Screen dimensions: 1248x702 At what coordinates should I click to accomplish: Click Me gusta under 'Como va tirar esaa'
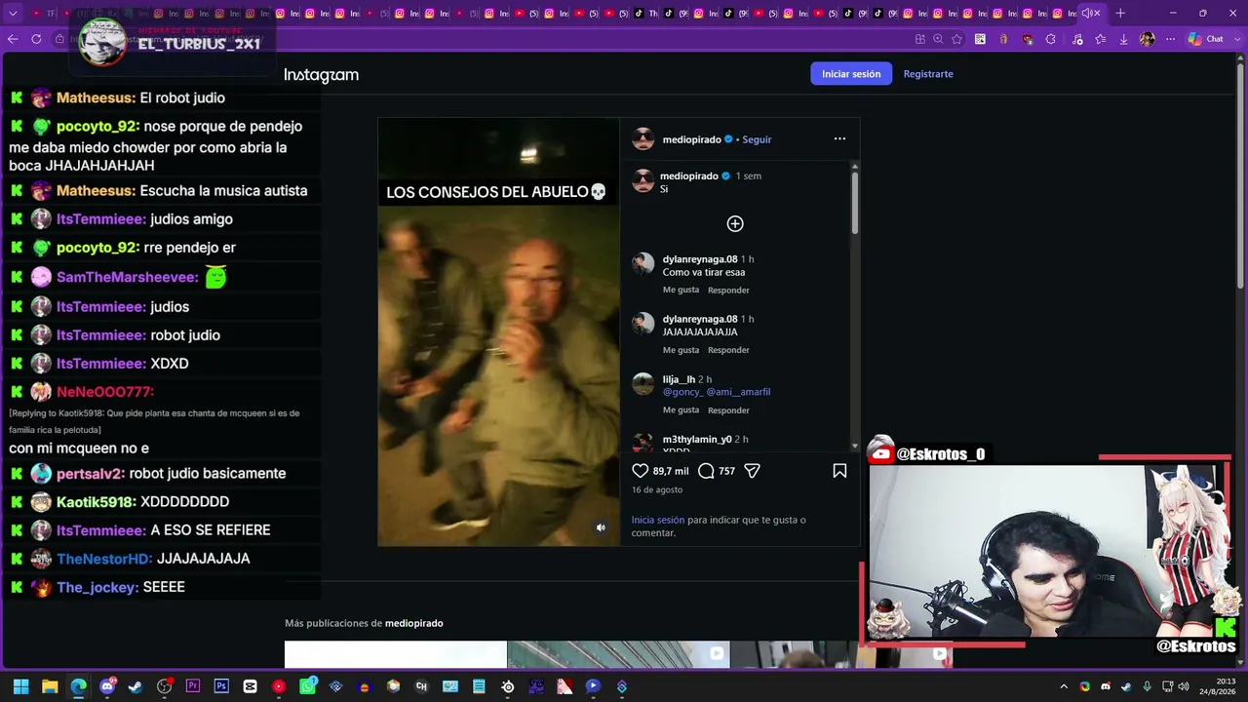pyautogui.click(x=681, y=291)
